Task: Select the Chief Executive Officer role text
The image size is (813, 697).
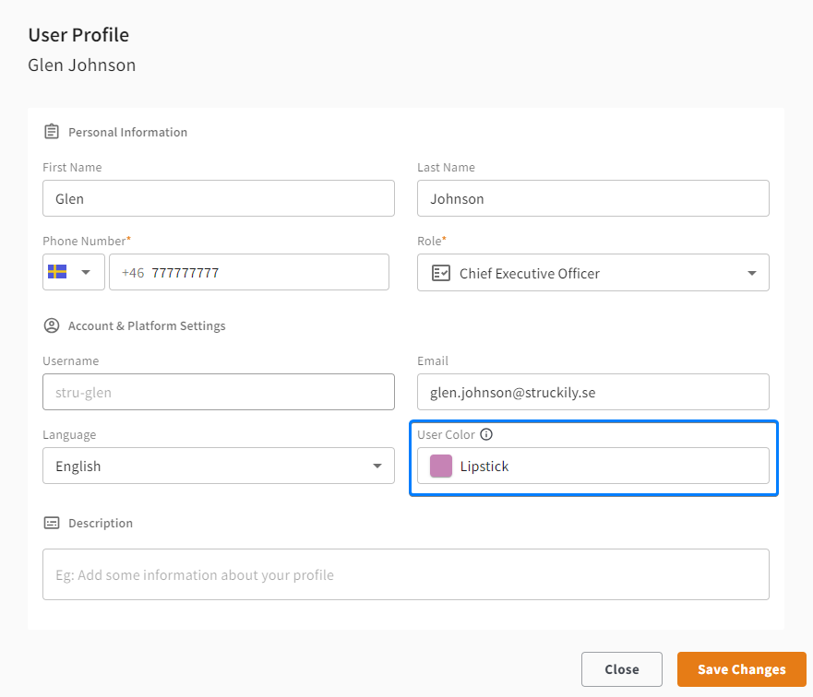Action: [530, 273]
